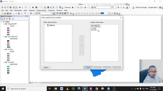Viewport: 163px width, 91px height.
Task: Click the About... button in dialog
Action: [x=46, y=67]
